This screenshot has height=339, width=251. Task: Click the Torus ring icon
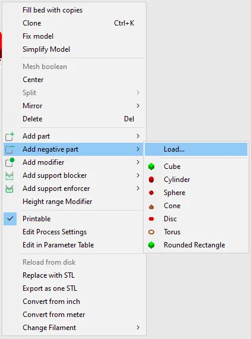[151, 232]
